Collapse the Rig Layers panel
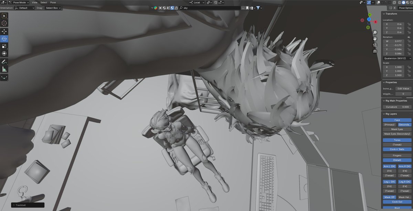 click(x=391, y=114)
